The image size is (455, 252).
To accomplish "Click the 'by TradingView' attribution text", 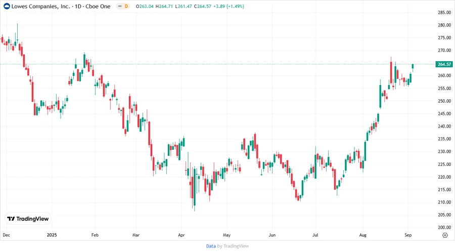I will click(x=233, y=246).
